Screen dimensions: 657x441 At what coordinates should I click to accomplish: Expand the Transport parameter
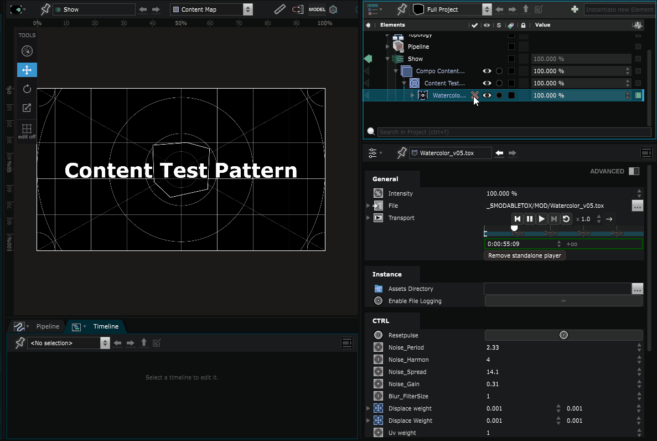[x=368, y=218]
